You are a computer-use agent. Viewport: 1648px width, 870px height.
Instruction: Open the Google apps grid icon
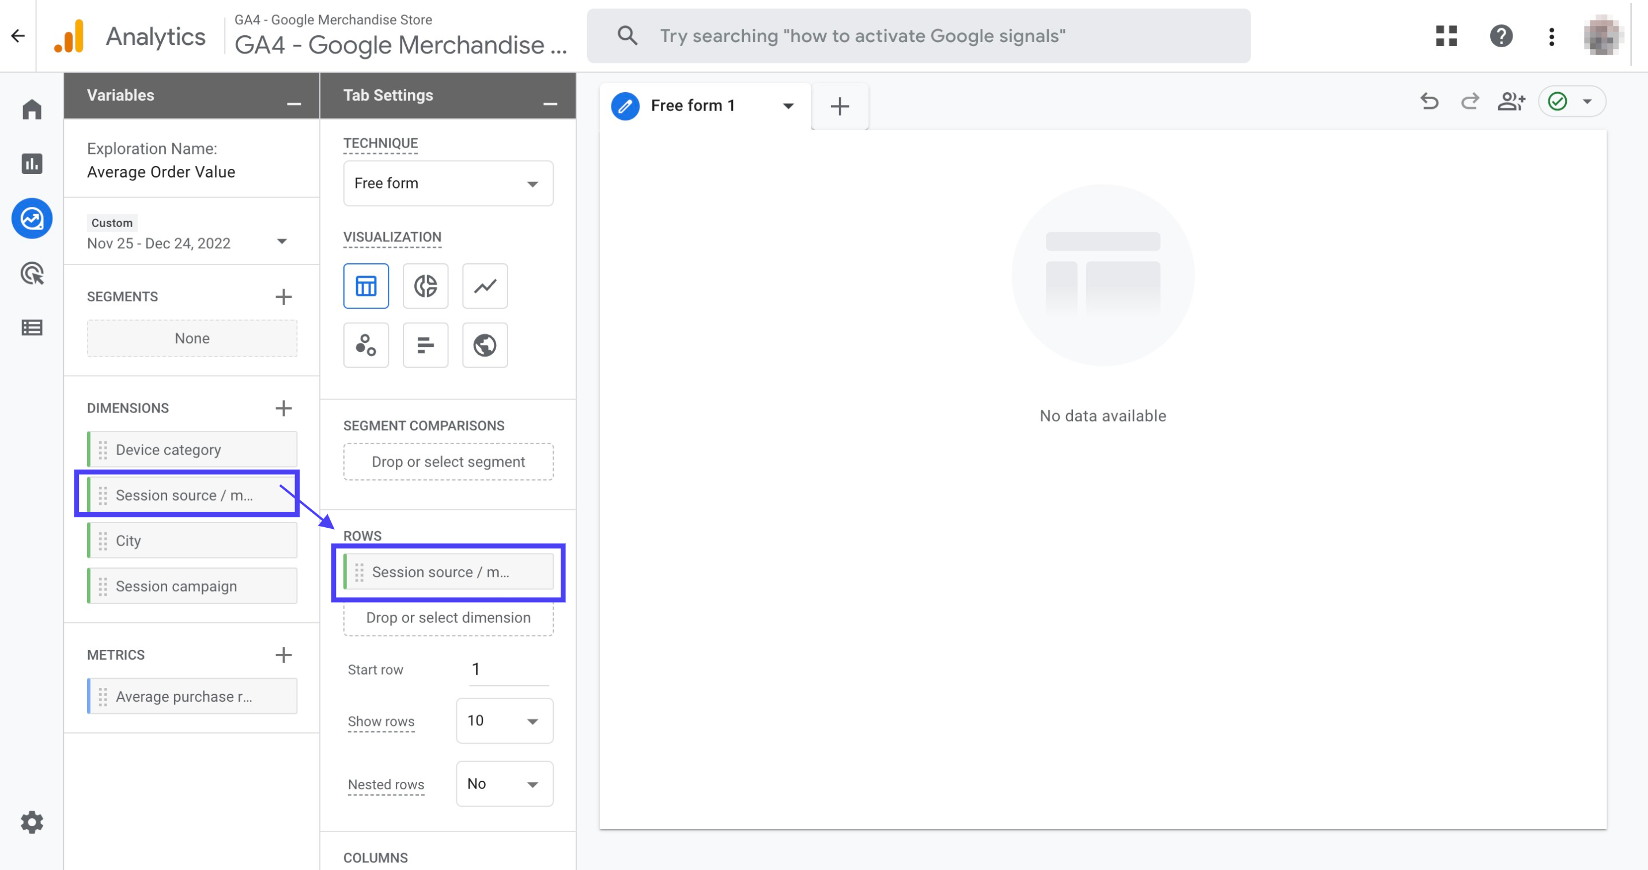1446,36
